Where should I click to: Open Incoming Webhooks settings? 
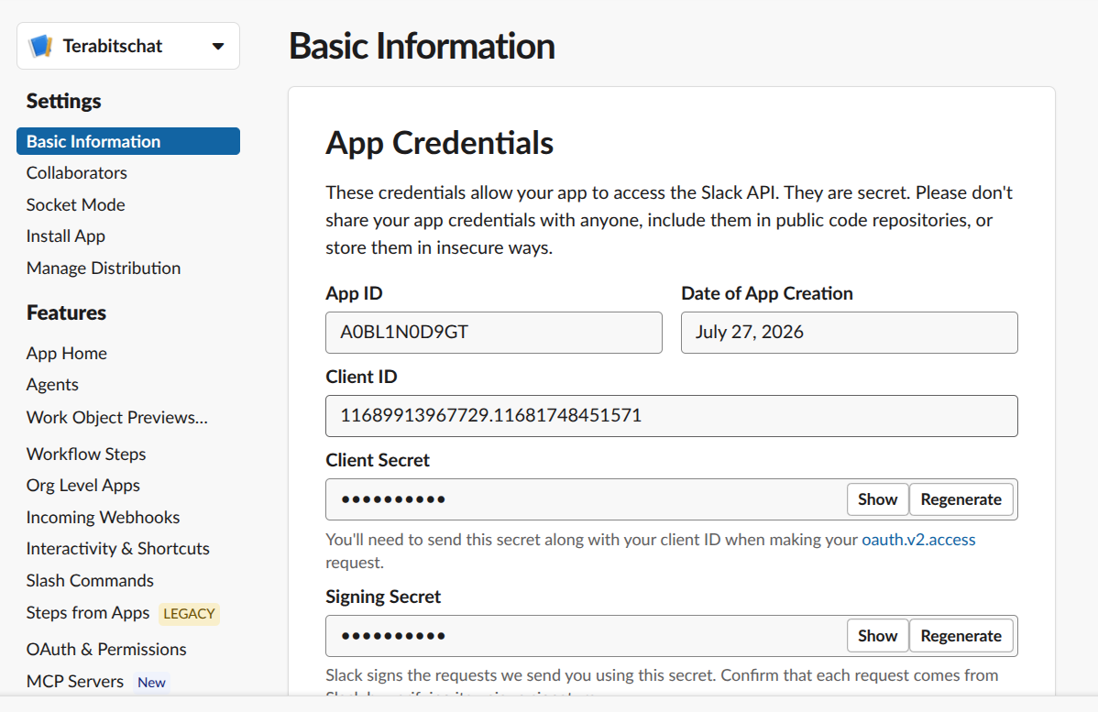pos(103,518)
